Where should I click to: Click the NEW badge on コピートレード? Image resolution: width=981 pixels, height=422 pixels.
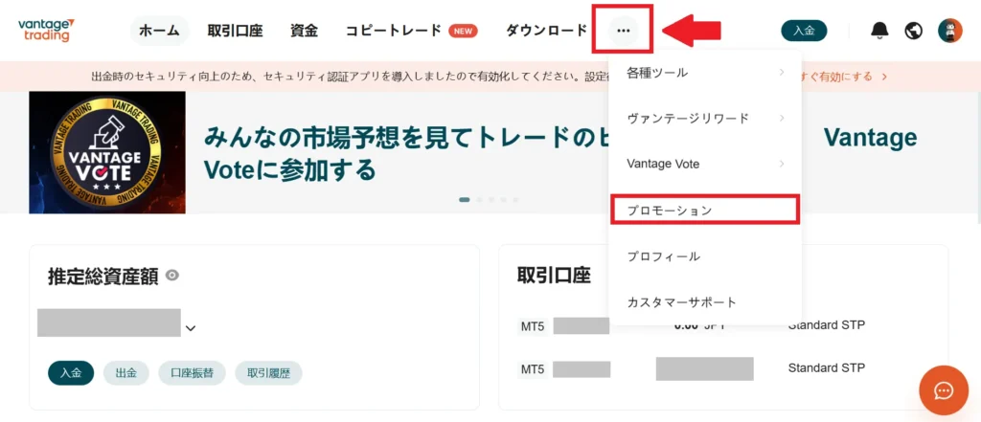(463, 31)
